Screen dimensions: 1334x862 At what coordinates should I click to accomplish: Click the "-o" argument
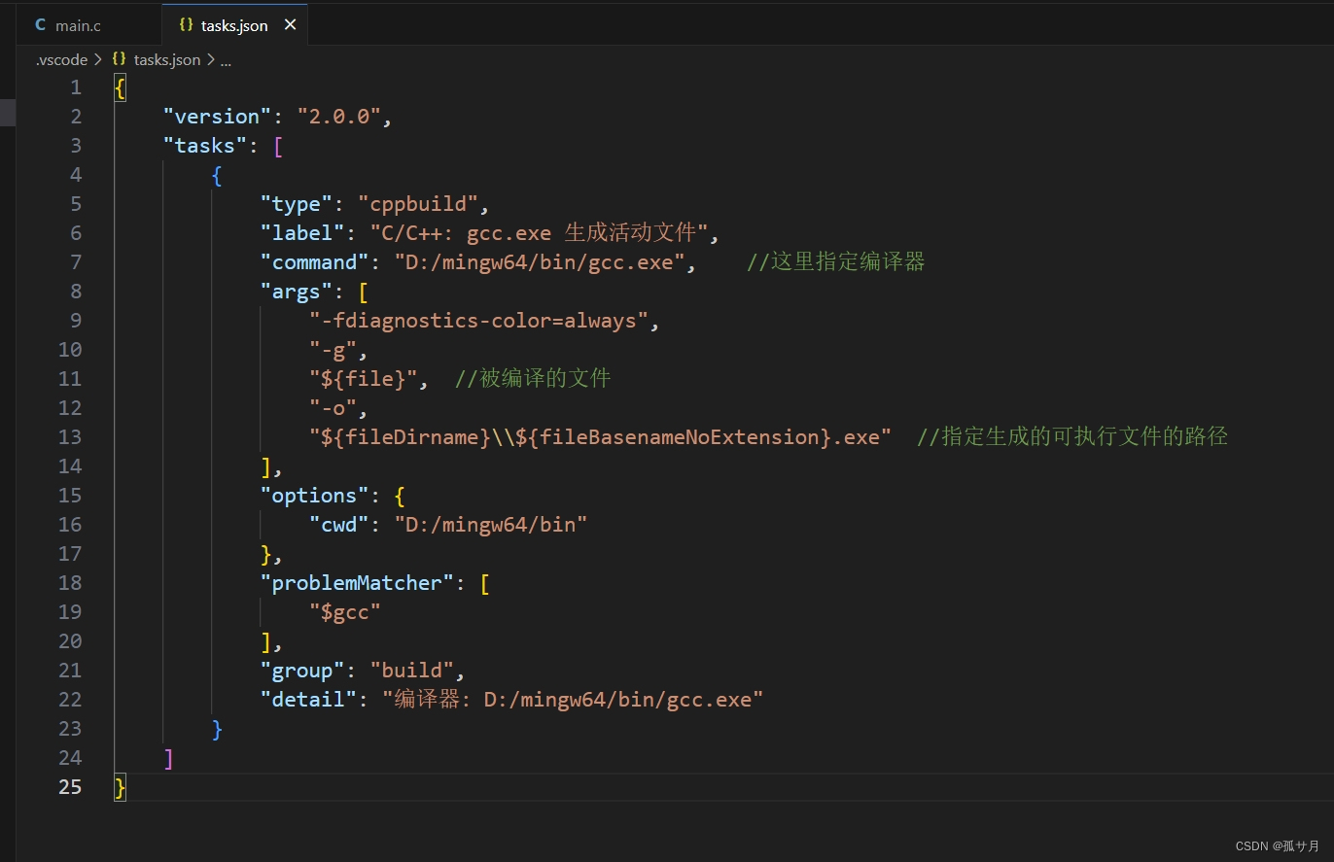point(333,408)
